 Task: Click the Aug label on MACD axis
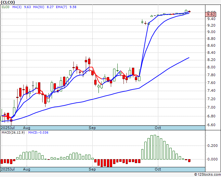click(x=27, y=169)
